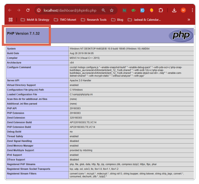Reload the phpinfo page

(x=28, y=10)
